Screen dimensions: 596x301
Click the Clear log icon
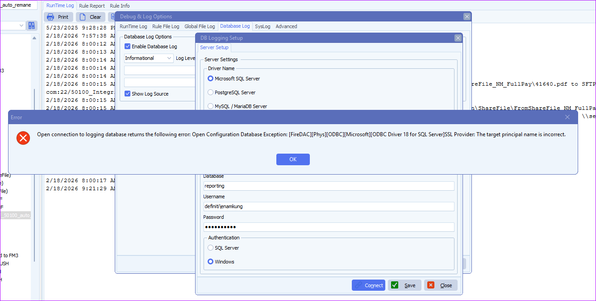pos(82,17)
